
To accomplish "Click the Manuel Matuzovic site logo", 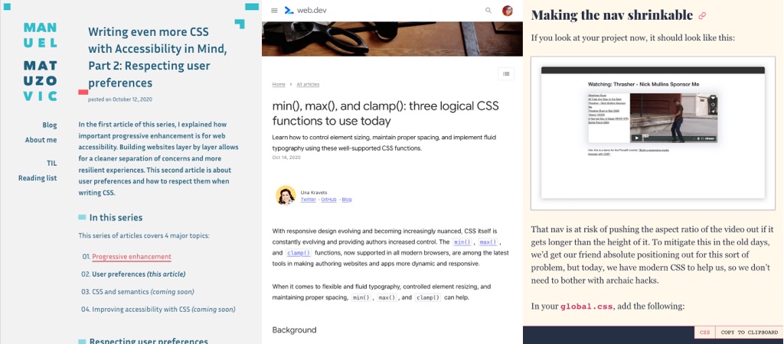I will pyautogui.click(x=40, y=62).
